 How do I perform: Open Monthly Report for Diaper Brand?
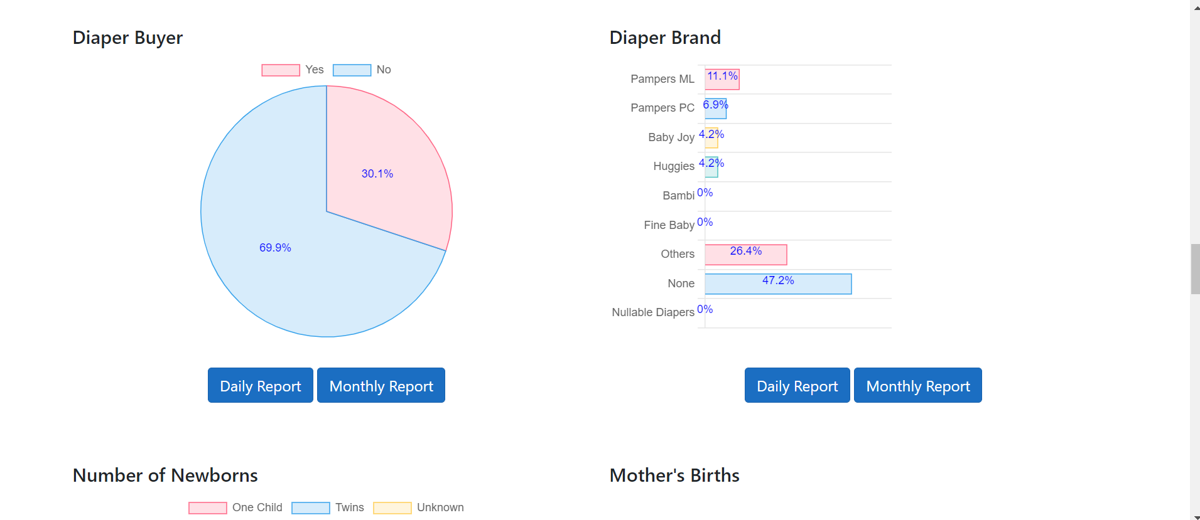917,386
